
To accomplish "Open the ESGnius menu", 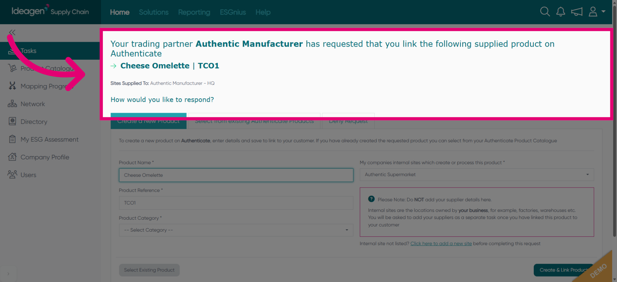I will coord(233,12).
